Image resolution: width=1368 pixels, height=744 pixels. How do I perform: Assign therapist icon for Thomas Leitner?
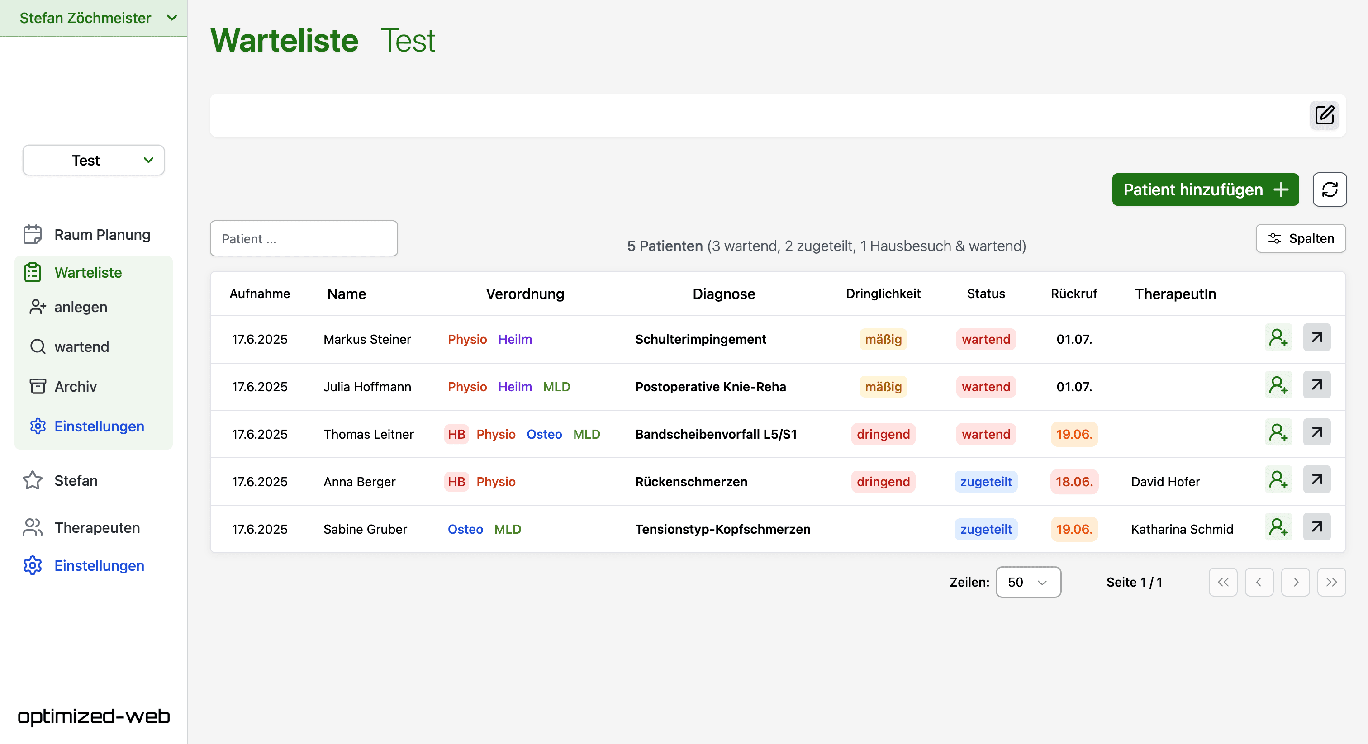1278,432
